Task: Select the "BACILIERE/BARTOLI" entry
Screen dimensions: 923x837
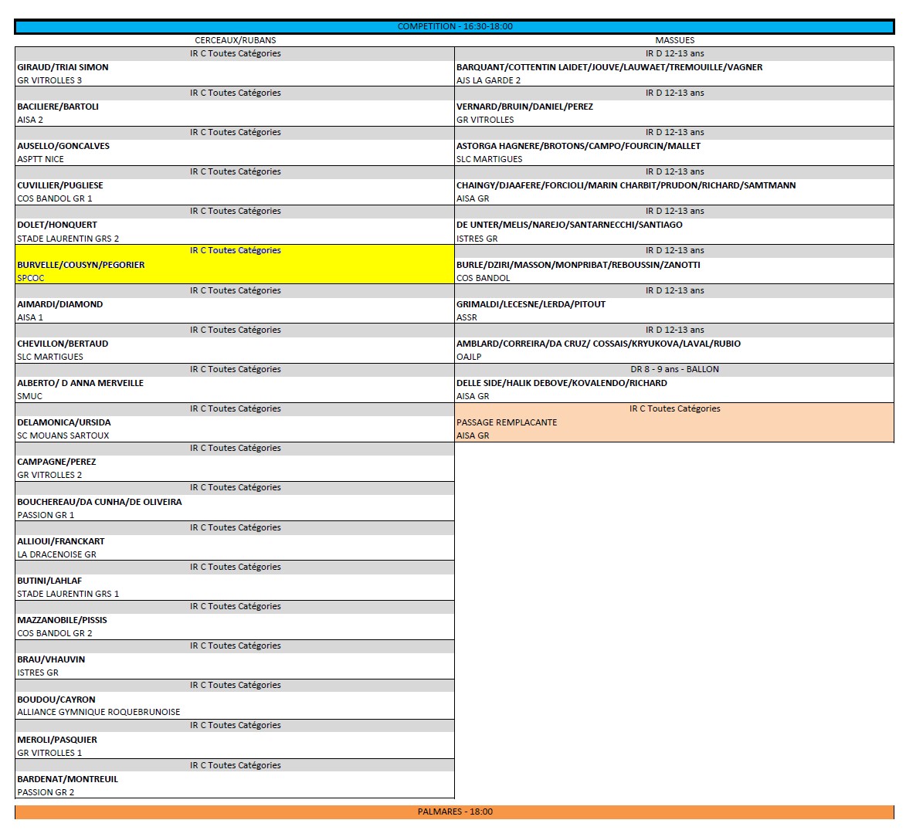Action: click(x=58, y=107)
